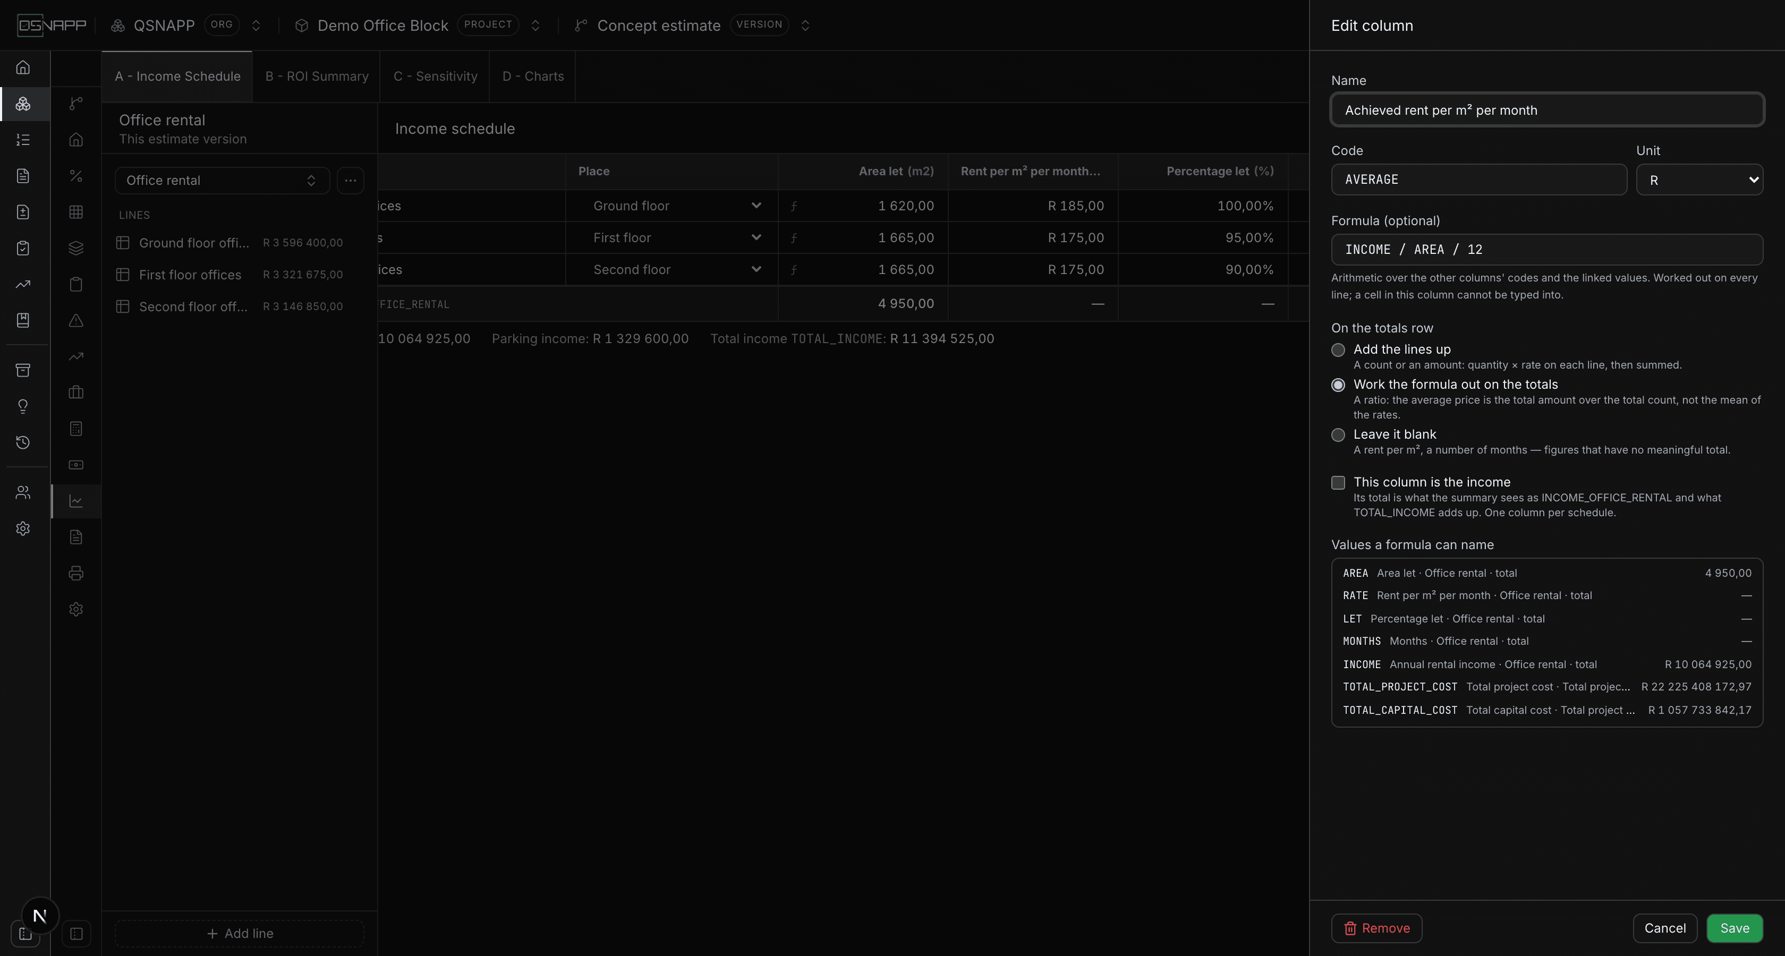The image size is (1785, 956).
Task: Select the percent icon in secondary sidebar
Action: pyautogui.click(x=76, y=176)
